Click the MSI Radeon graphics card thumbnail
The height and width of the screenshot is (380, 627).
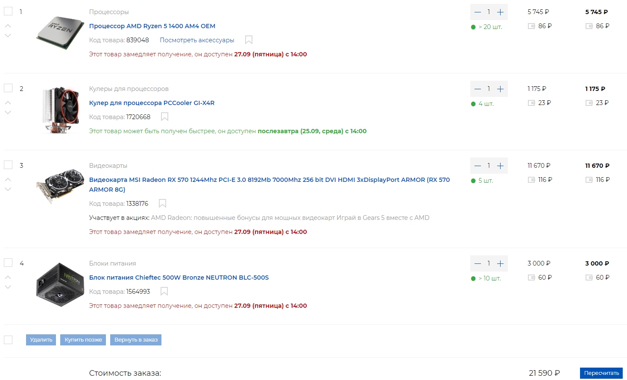60,186
